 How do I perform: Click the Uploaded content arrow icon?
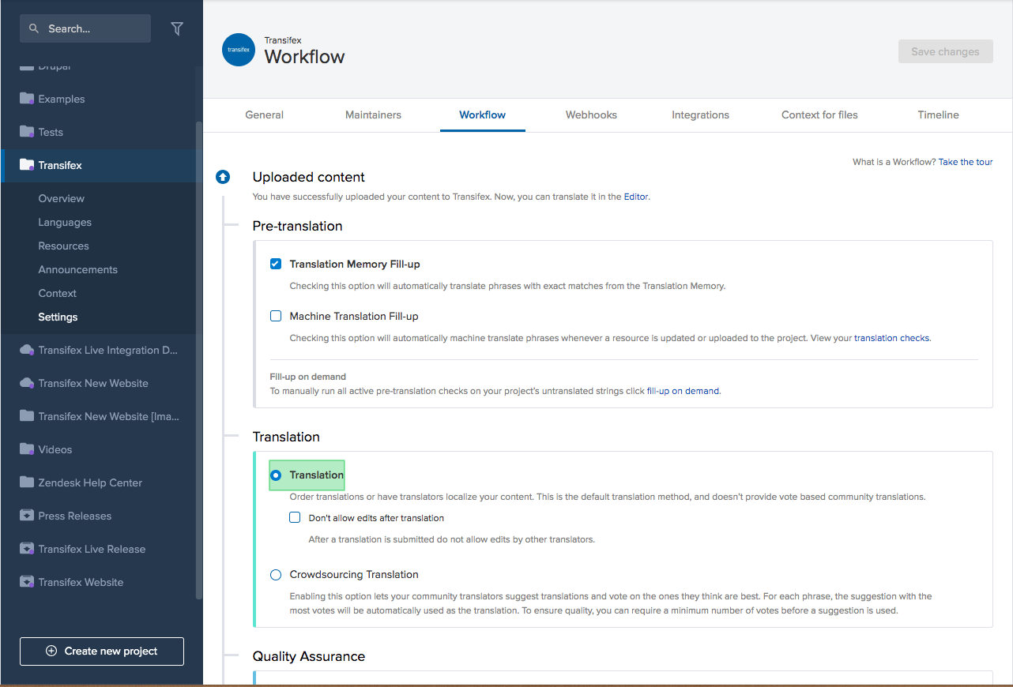pos(223,177)
